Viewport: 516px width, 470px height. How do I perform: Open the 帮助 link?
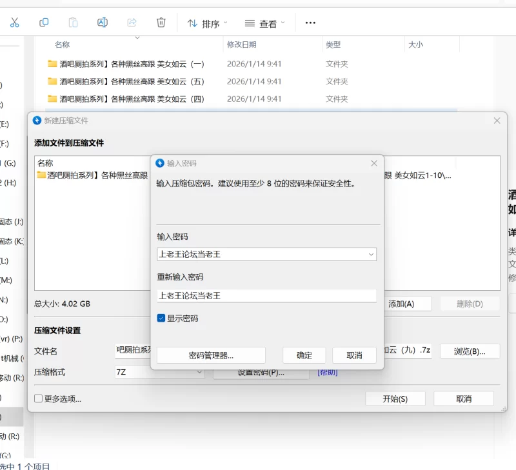tap(328, 373)
